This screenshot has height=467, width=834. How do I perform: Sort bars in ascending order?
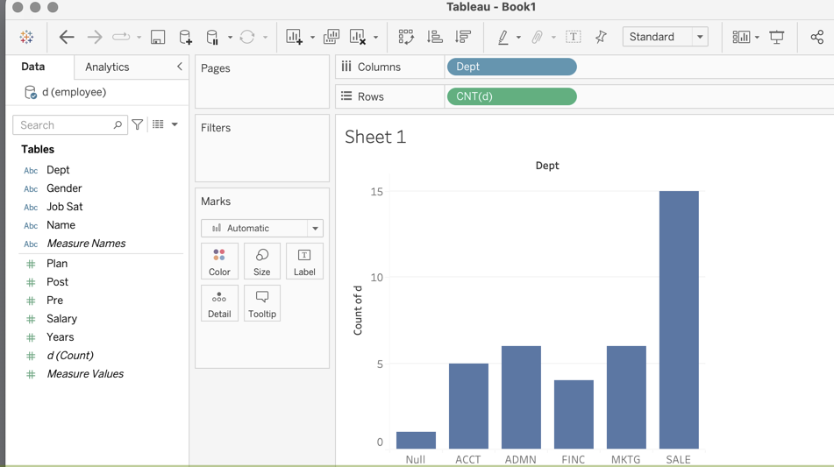[x=435, y=37]
